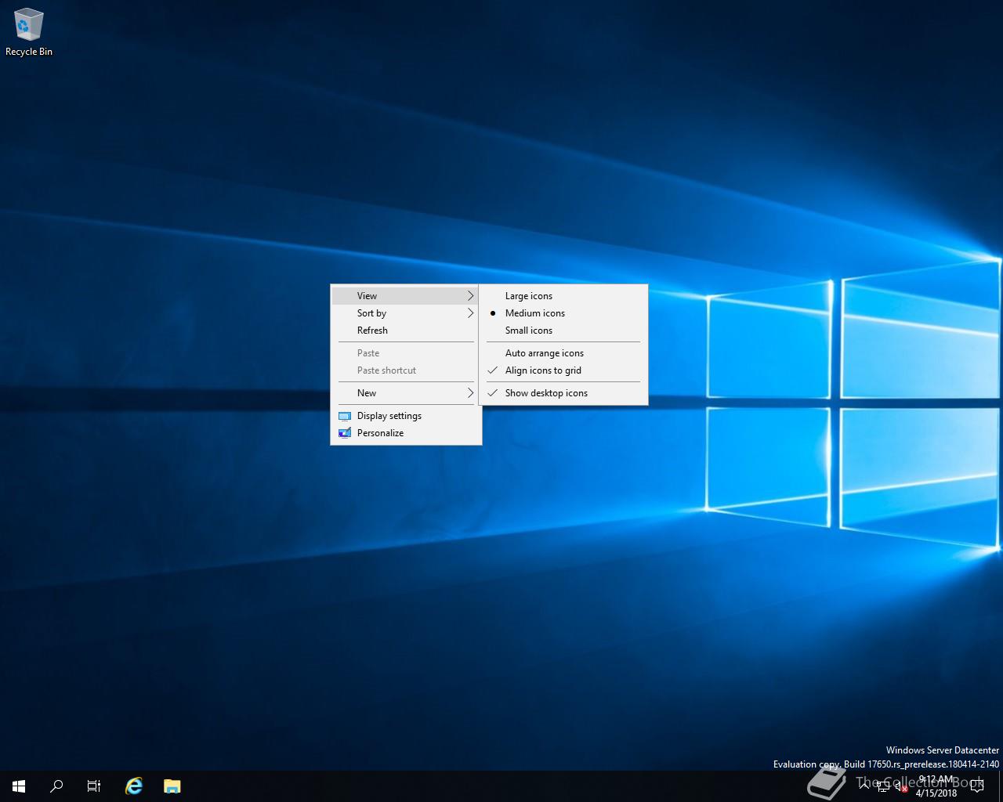Click the Show desktop sliver button
This screenshot has width=1003, height=802.
click(x=1001, y=786)
